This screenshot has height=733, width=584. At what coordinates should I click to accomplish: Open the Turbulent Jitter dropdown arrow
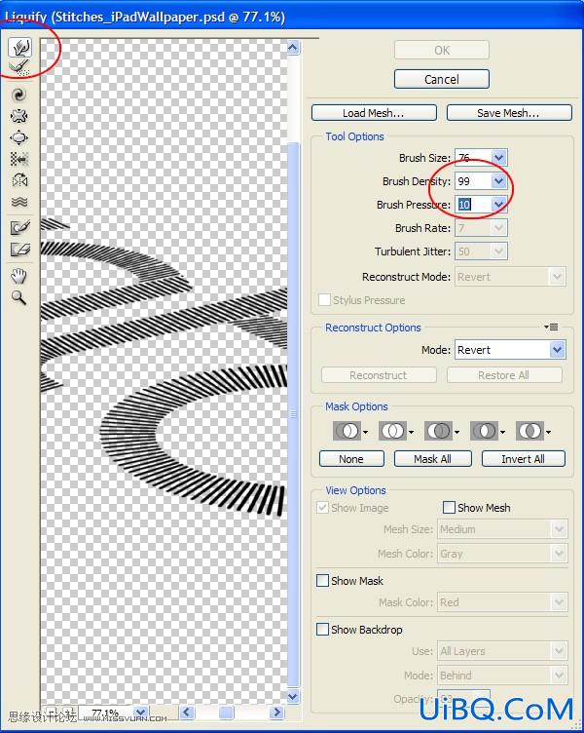click(x=498, y=251)
